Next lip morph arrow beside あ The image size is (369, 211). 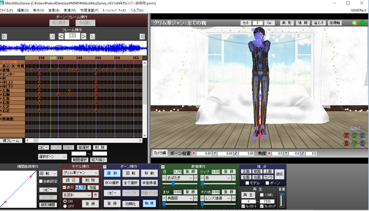pyautogui.click(x=233, y=178)
